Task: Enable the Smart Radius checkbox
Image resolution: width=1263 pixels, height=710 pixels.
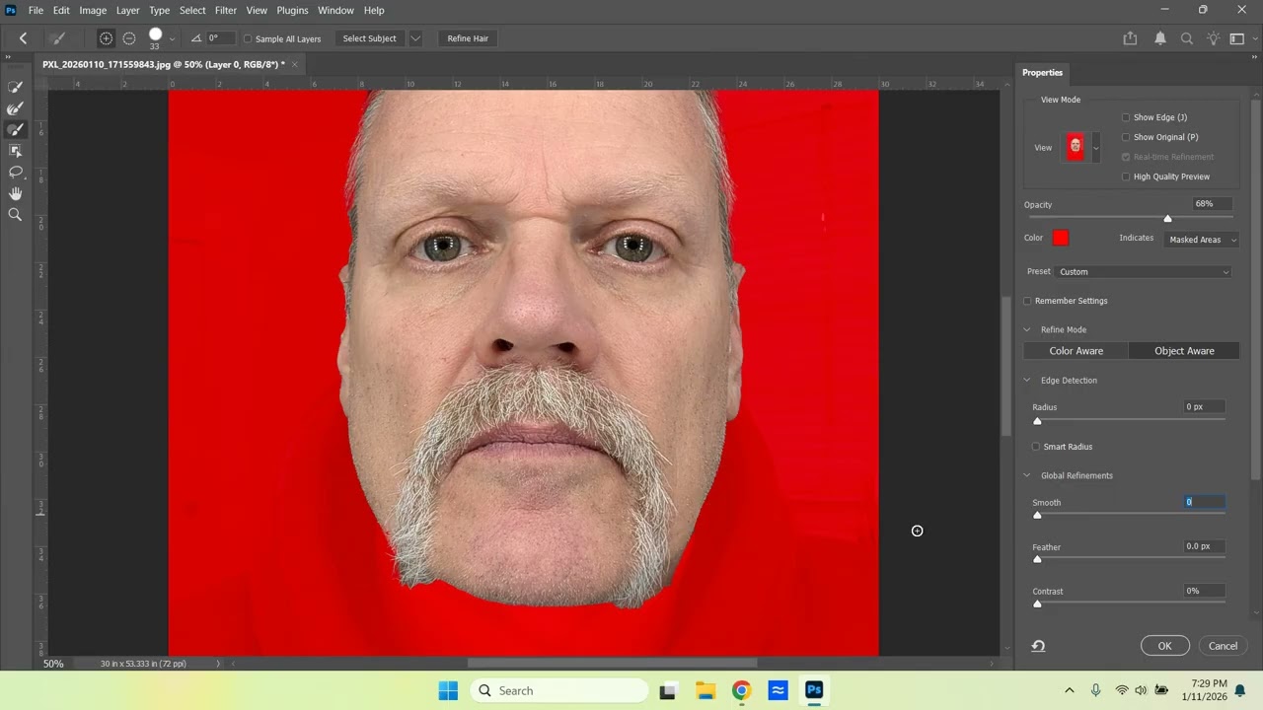Action: click(1036, 447)
